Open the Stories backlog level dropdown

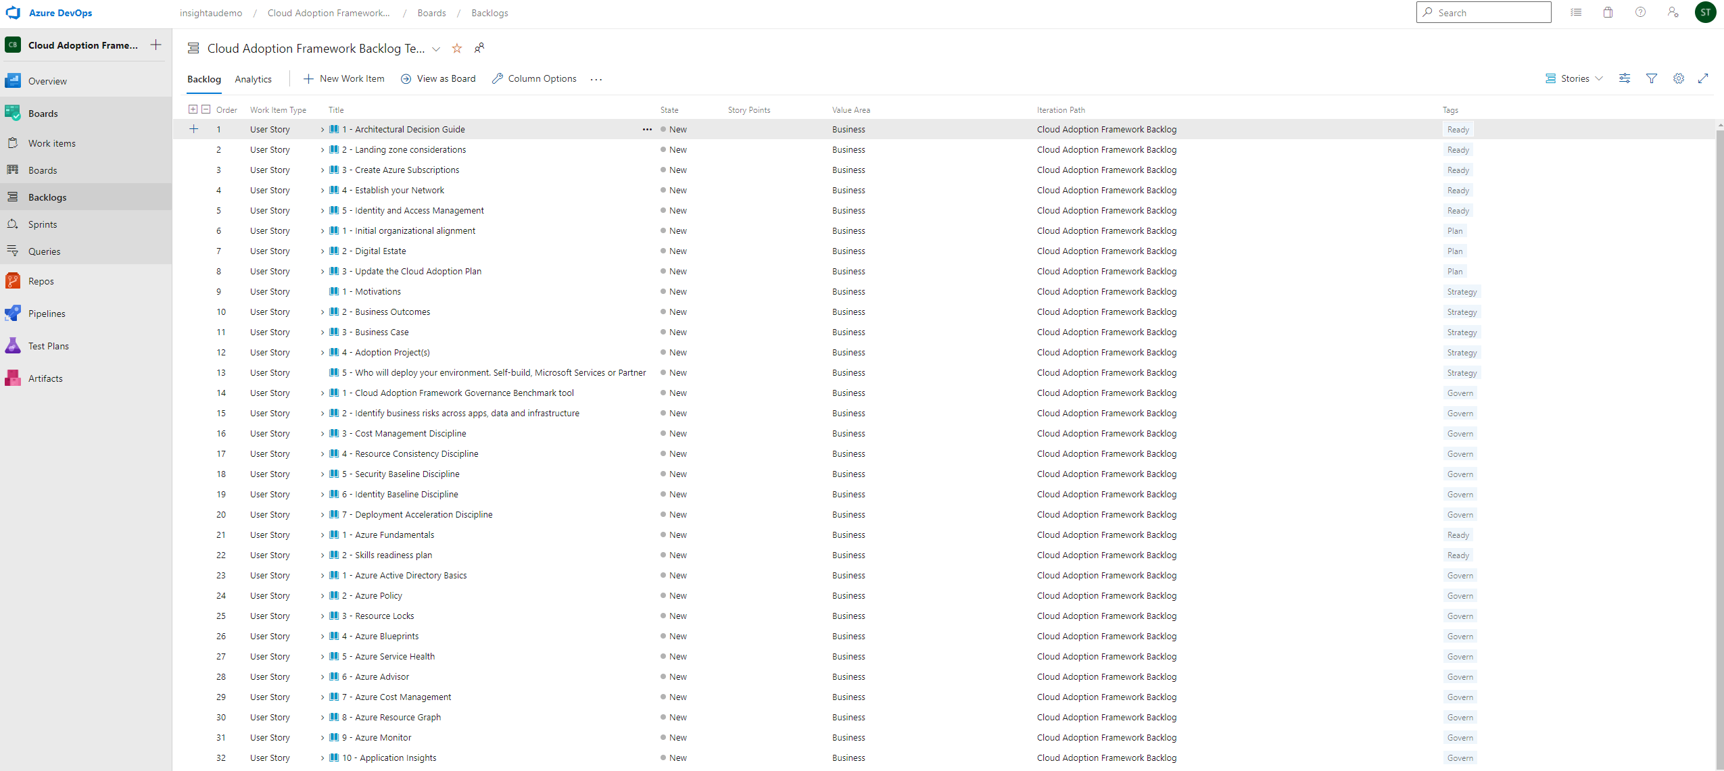(x=1574, y=78)
